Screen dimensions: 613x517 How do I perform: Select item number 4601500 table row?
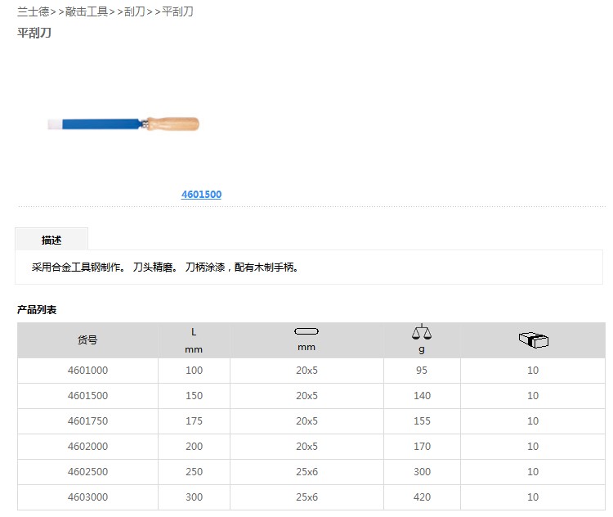[x=87, y=396]
